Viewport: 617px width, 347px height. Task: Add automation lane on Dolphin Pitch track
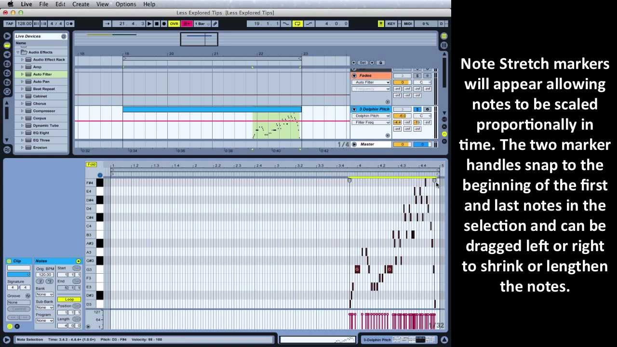point(388,135)
